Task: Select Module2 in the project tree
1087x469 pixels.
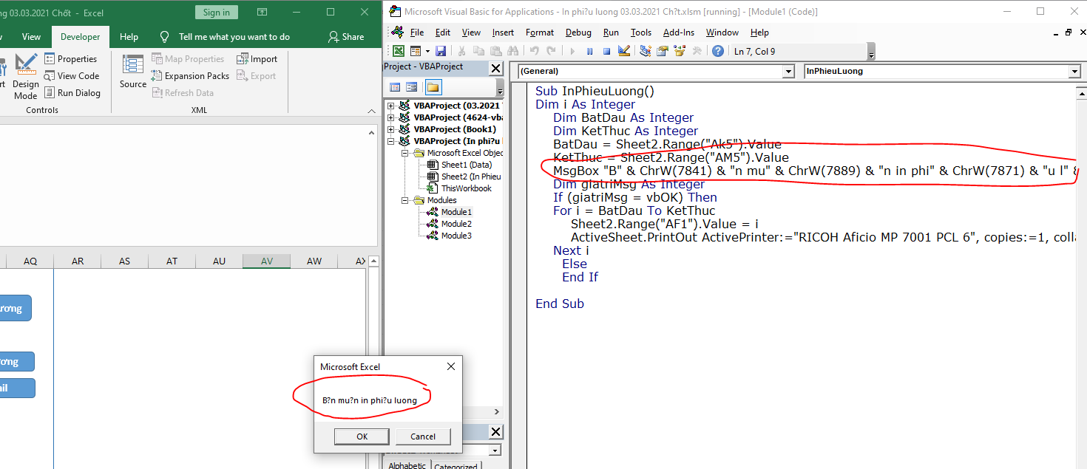Action: tap(456, 224)
